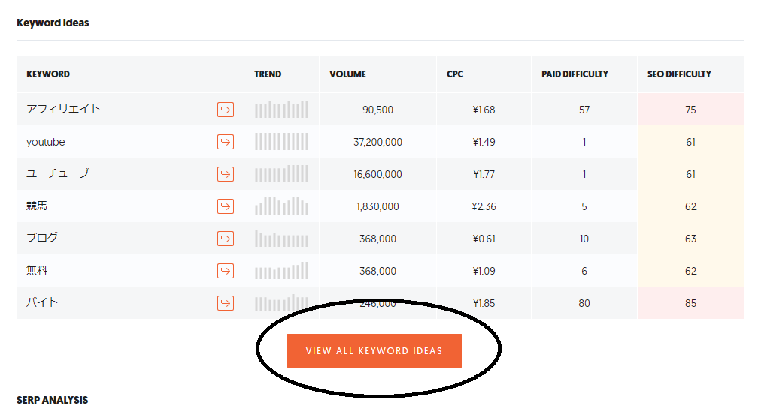Click View All Keyword Ideas button
Viewport: 761px width, 409px height.
374,351
